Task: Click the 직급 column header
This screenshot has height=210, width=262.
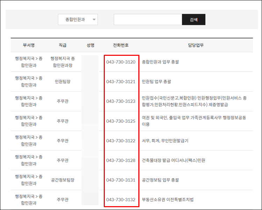Action: point(63,45)
